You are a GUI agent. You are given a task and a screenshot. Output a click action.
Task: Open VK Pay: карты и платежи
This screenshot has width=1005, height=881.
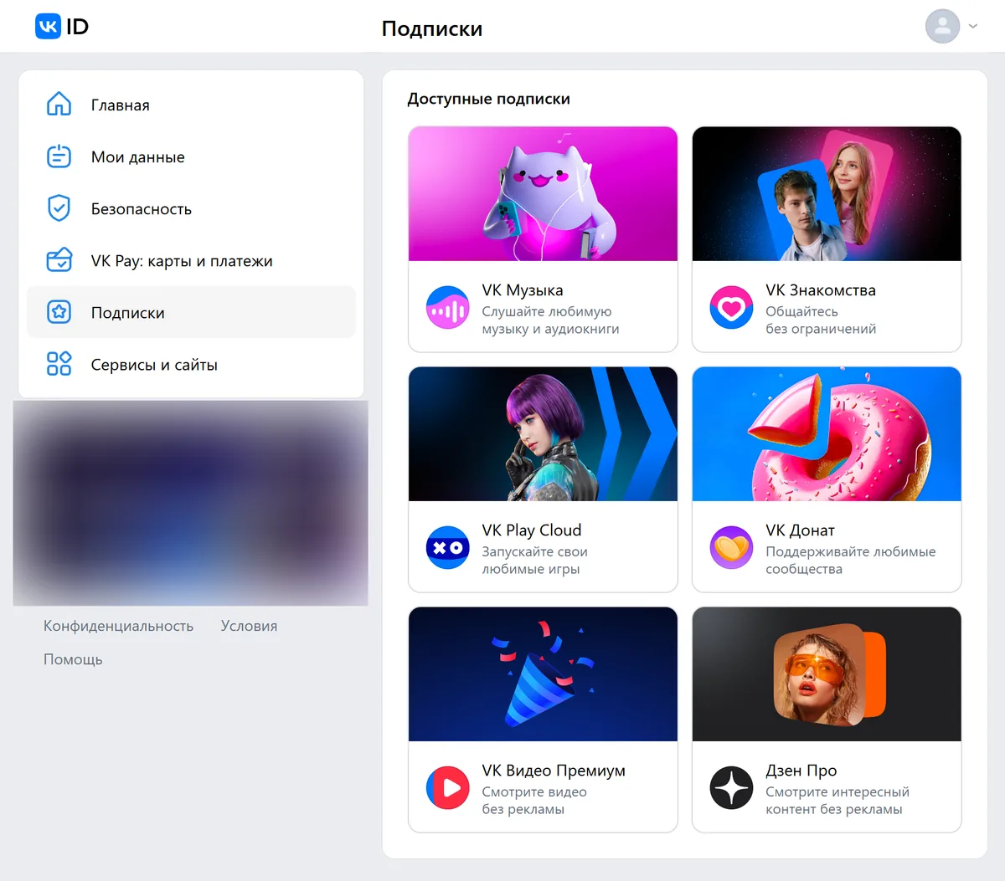(x=191, y=260)
